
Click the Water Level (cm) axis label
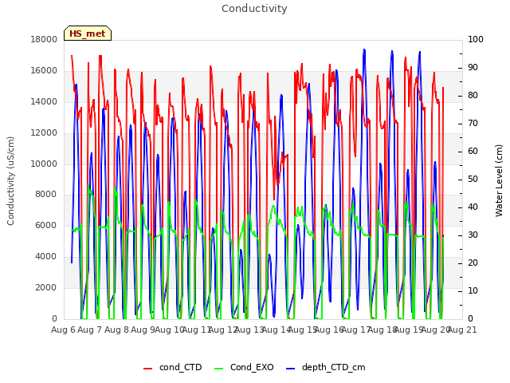(499, 181)
